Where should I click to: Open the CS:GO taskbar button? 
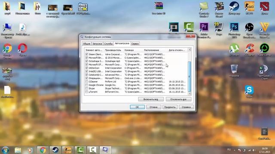coord(68,150)
